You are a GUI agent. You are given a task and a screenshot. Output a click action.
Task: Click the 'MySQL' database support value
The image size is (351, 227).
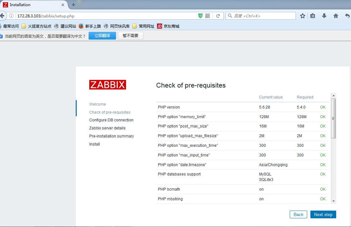[x=265, y=174]
